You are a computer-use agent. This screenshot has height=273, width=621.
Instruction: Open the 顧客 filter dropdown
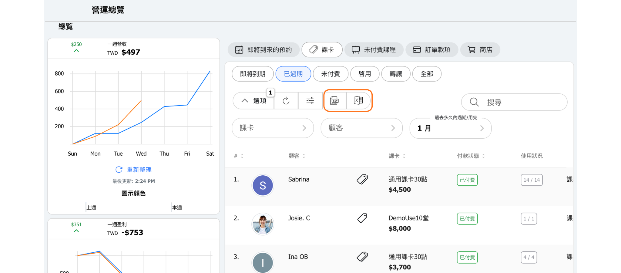tap(361, 128)
